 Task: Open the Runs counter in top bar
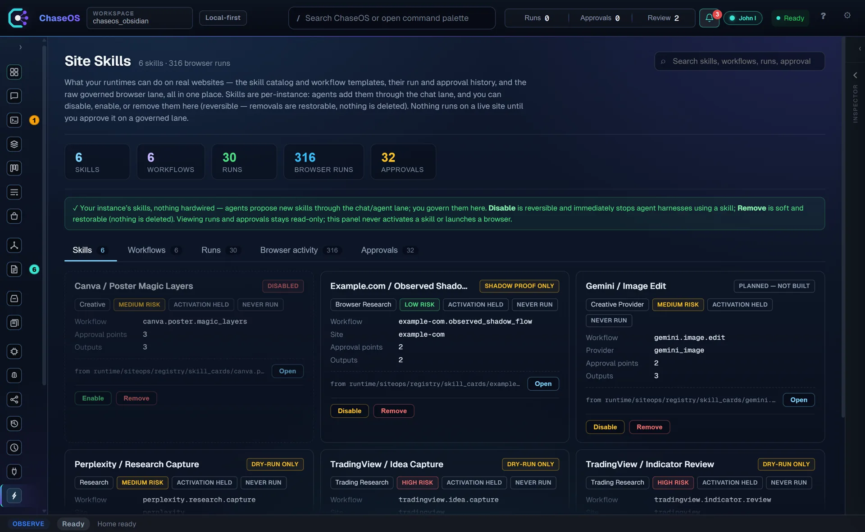pos(537,18)
